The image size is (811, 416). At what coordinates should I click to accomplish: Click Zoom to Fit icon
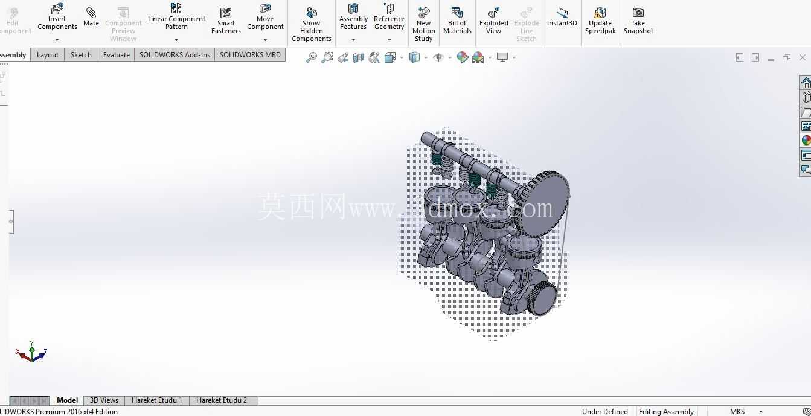[x=312, y=57]
